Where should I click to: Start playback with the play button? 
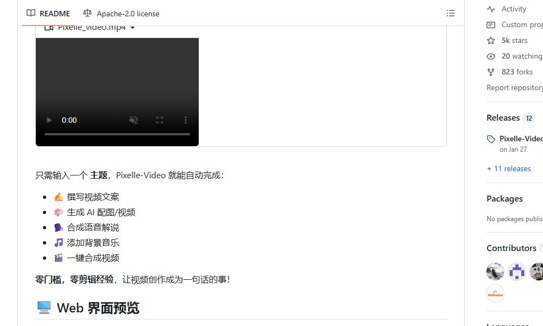[49, 120]
